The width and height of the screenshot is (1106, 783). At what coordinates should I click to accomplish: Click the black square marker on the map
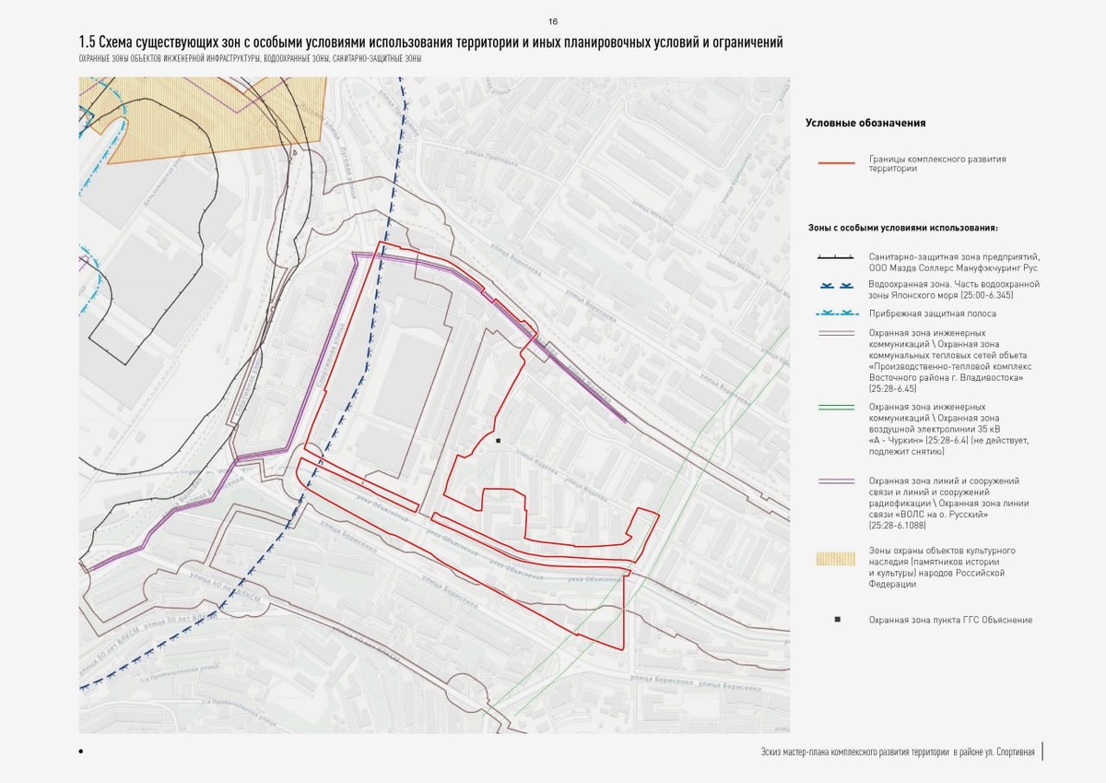498,441
